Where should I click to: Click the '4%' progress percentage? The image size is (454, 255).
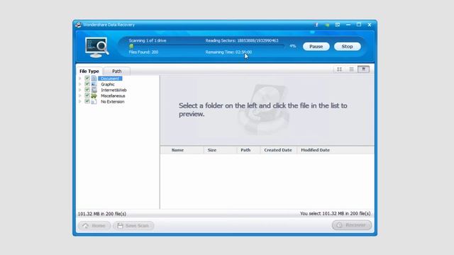click(292, 46)
